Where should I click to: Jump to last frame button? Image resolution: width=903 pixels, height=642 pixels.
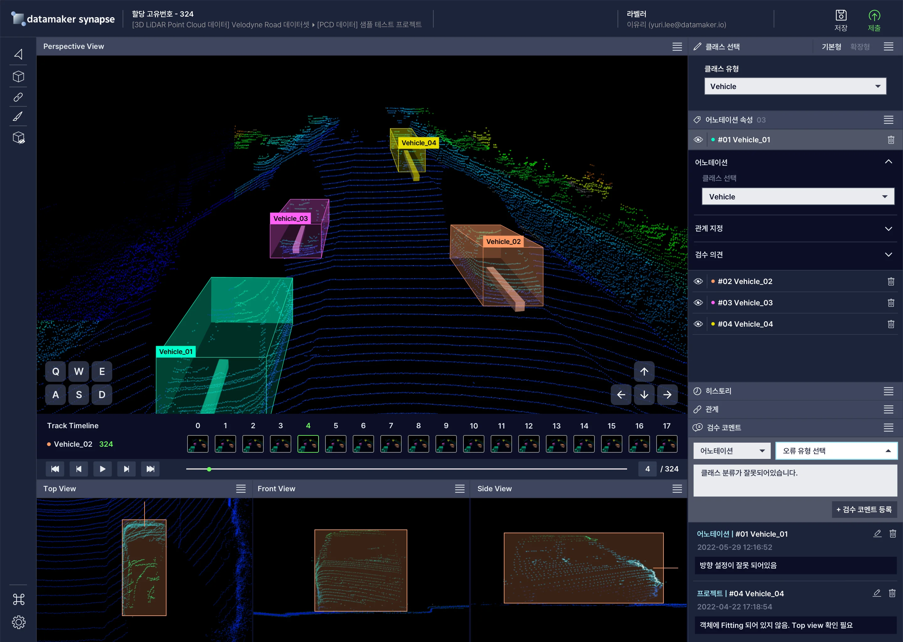pyautogui.click(x=150, y=469)
